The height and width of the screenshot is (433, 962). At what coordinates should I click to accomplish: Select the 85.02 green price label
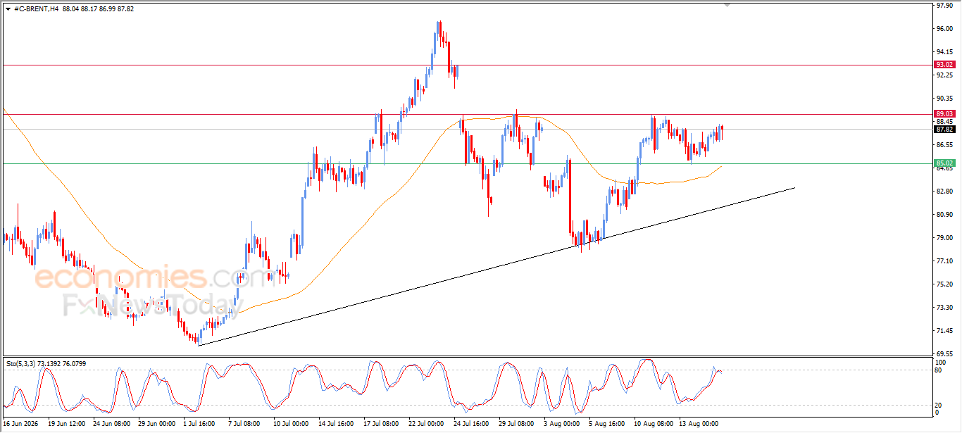point(944,163)
